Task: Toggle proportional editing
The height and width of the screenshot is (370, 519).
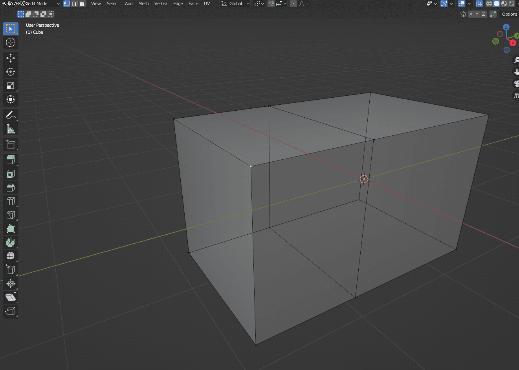Action: coord(293,4)
